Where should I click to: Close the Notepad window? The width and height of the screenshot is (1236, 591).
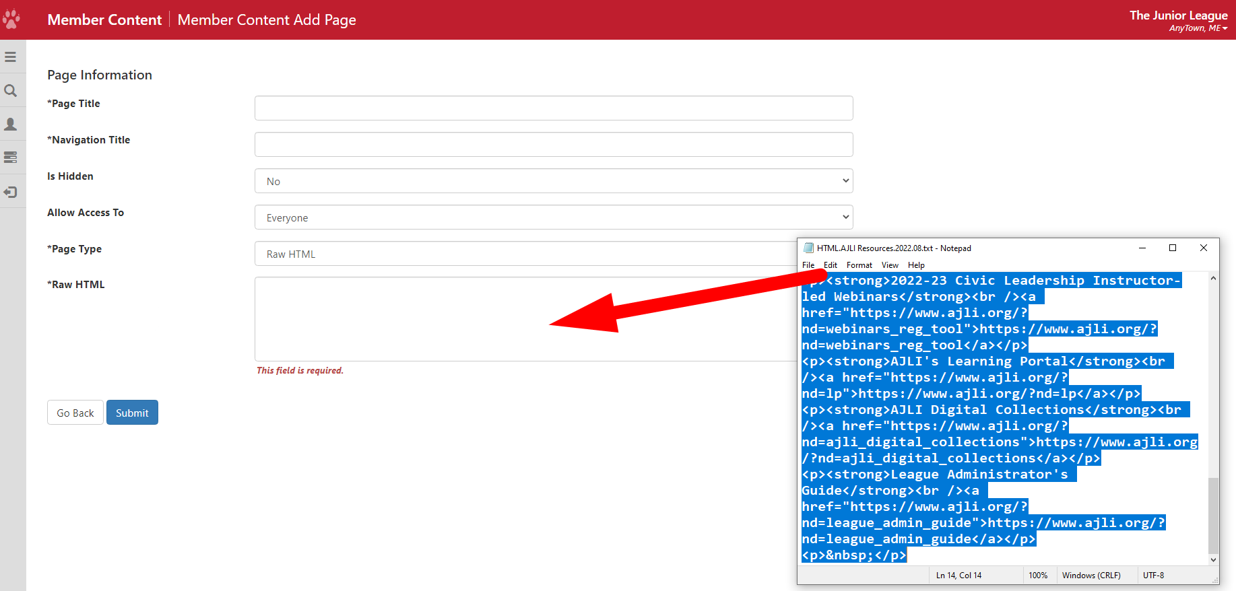(1204, 248)
